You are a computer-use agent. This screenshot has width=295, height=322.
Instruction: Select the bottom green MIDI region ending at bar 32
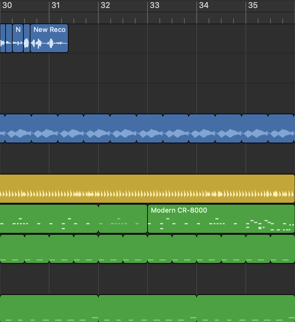[49, 308]
